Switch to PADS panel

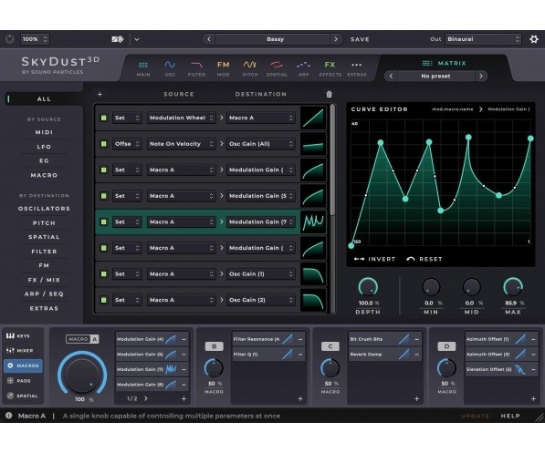23,381
